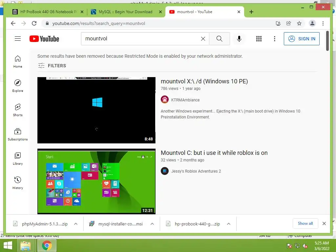The image size is (336, 252).
Task: Click Show all downloads
Action: click(305, 223)
